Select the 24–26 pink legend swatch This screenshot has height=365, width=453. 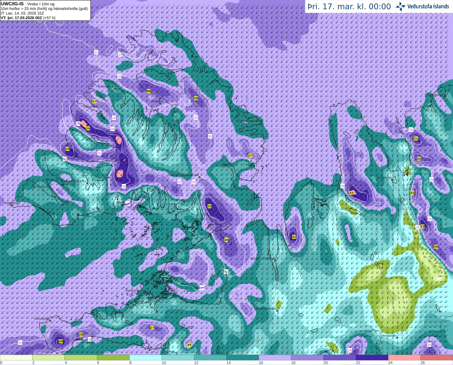(x=405, y=358)
